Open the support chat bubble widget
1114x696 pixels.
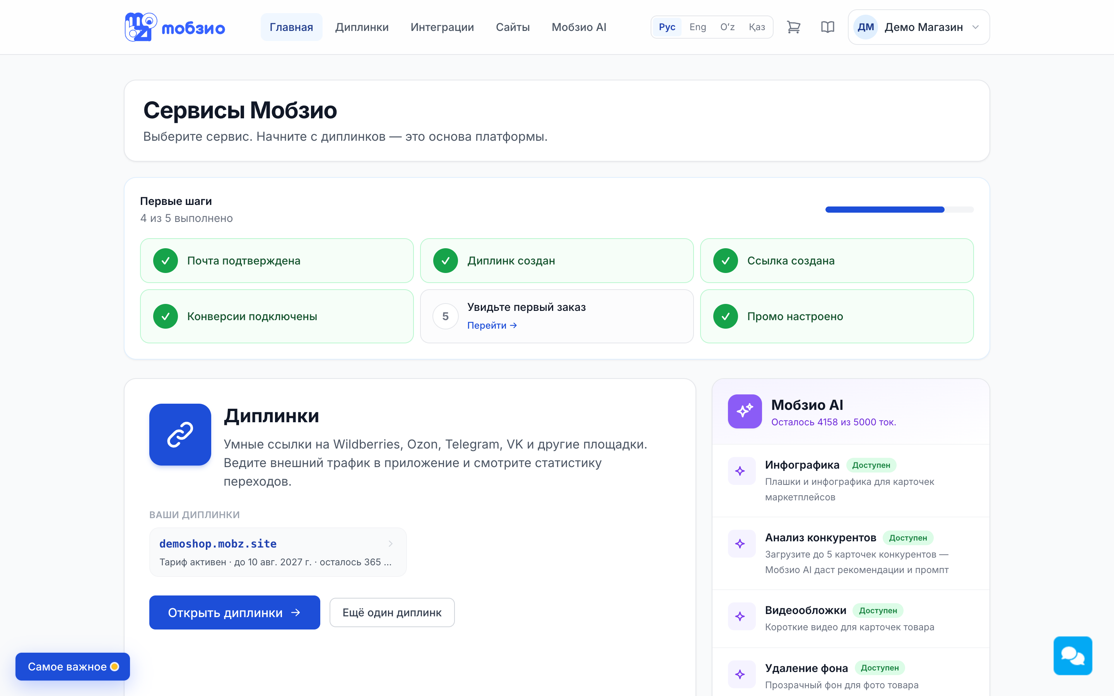coord(1073,655)
